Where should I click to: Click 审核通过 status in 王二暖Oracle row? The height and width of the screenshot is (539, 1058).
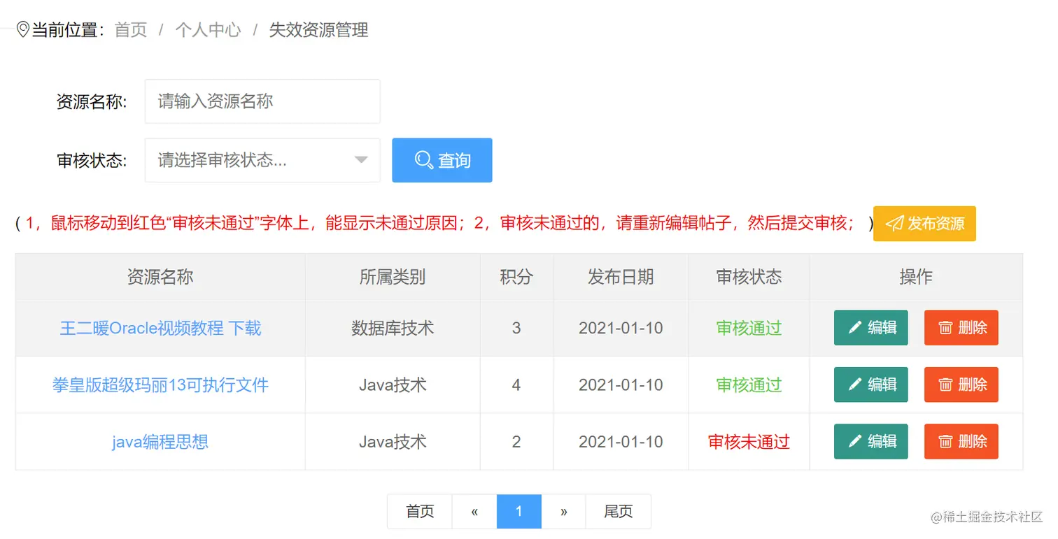coord(749,328)
